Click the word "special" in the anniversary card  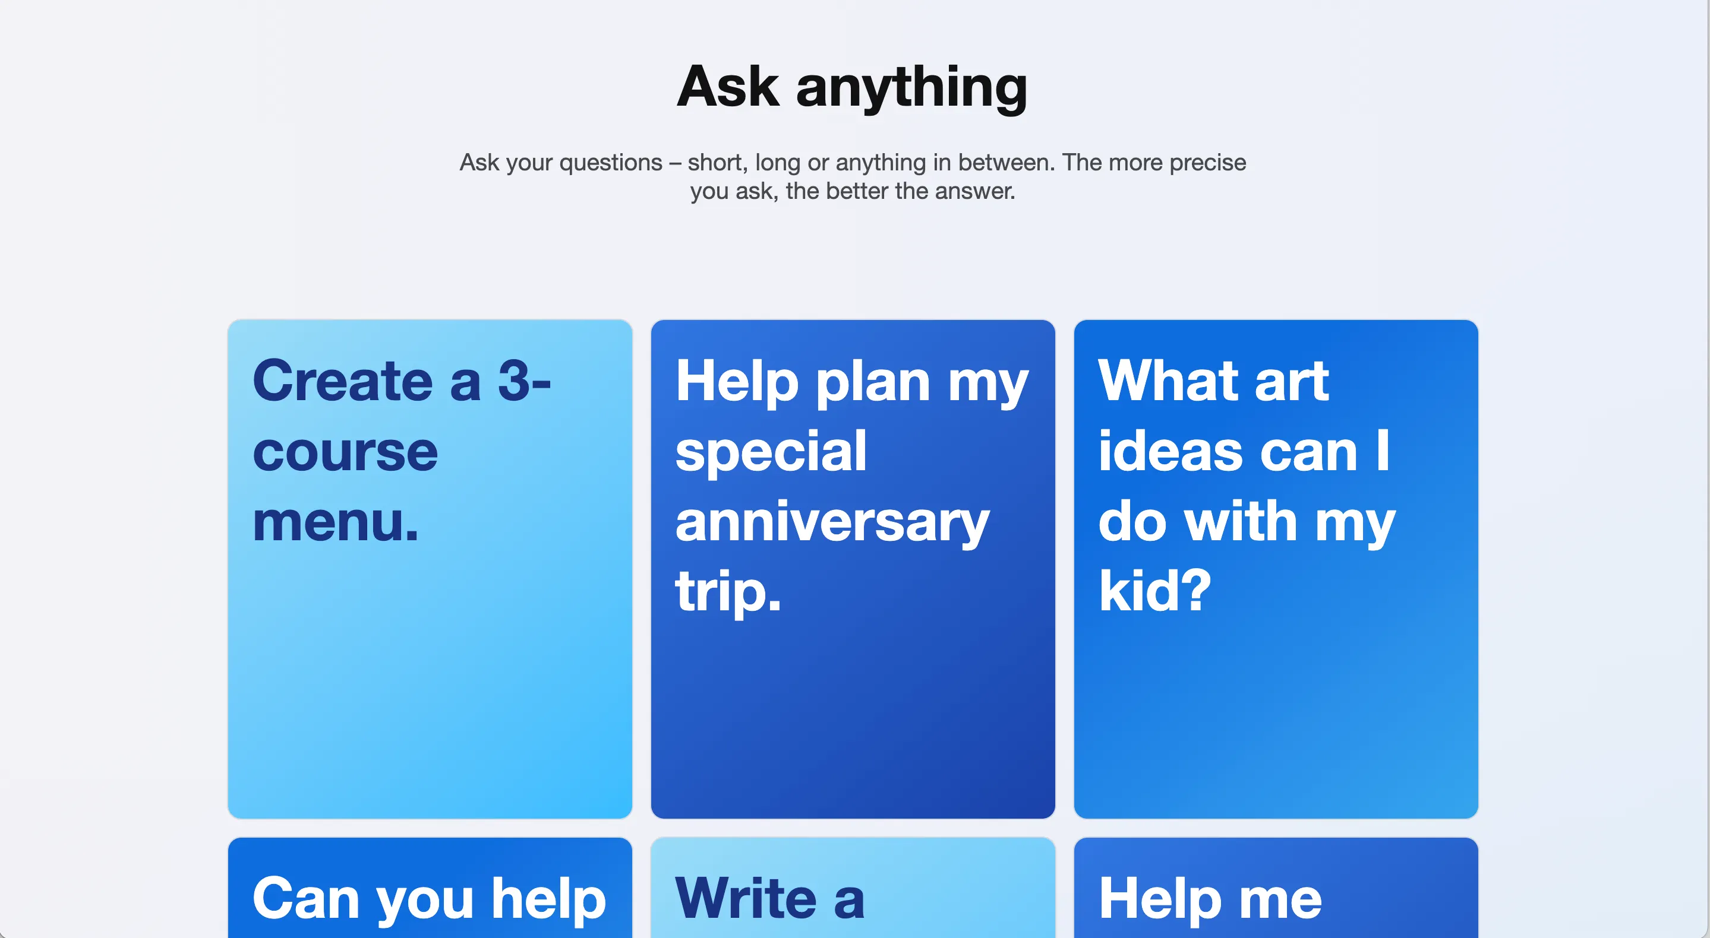click(771, 451)
